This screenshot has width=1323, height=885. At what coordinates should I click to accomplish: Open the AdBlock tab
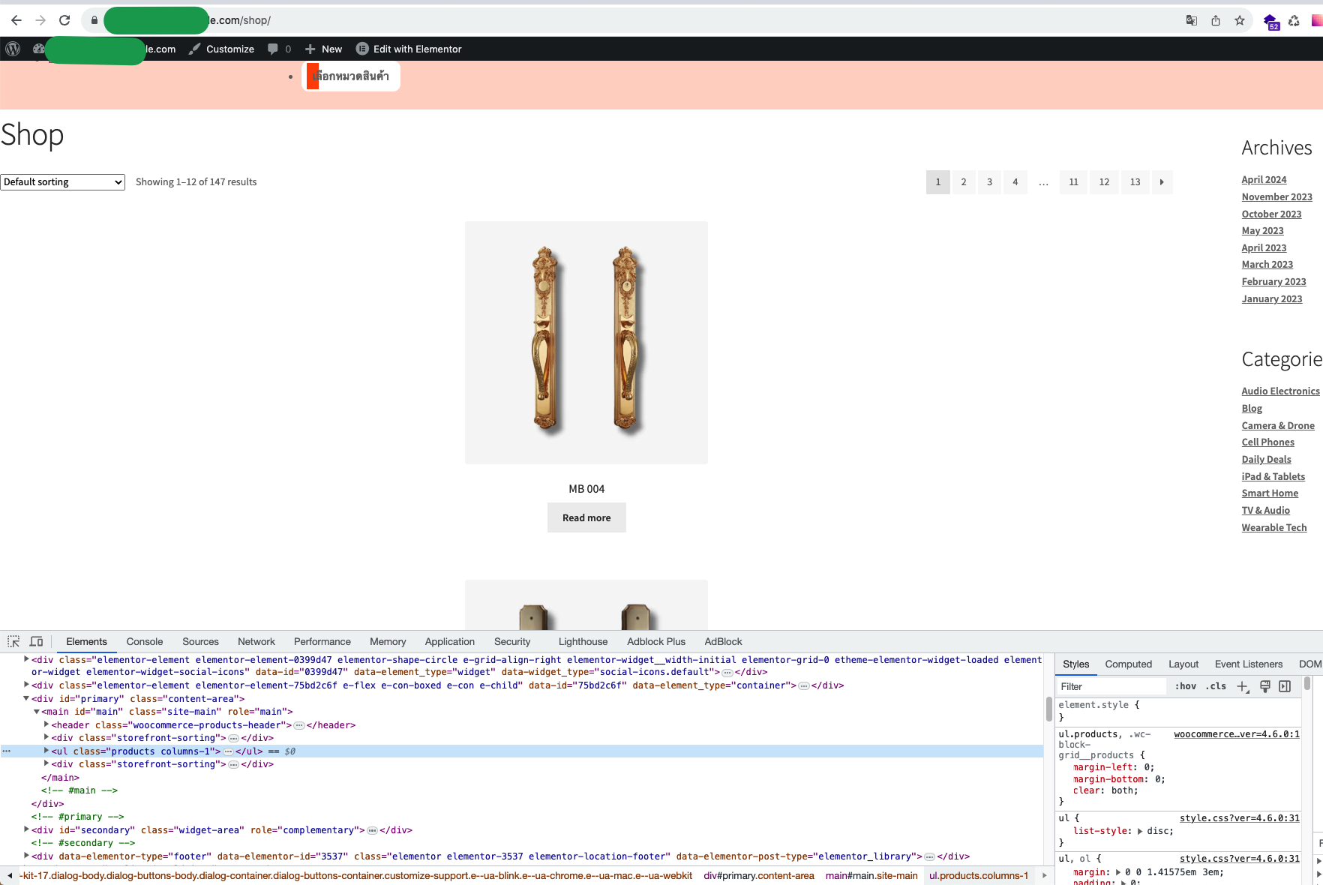click(723, 641)
